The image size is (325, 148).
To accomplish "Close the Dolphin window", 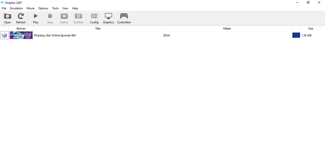I will pos(319,3).
